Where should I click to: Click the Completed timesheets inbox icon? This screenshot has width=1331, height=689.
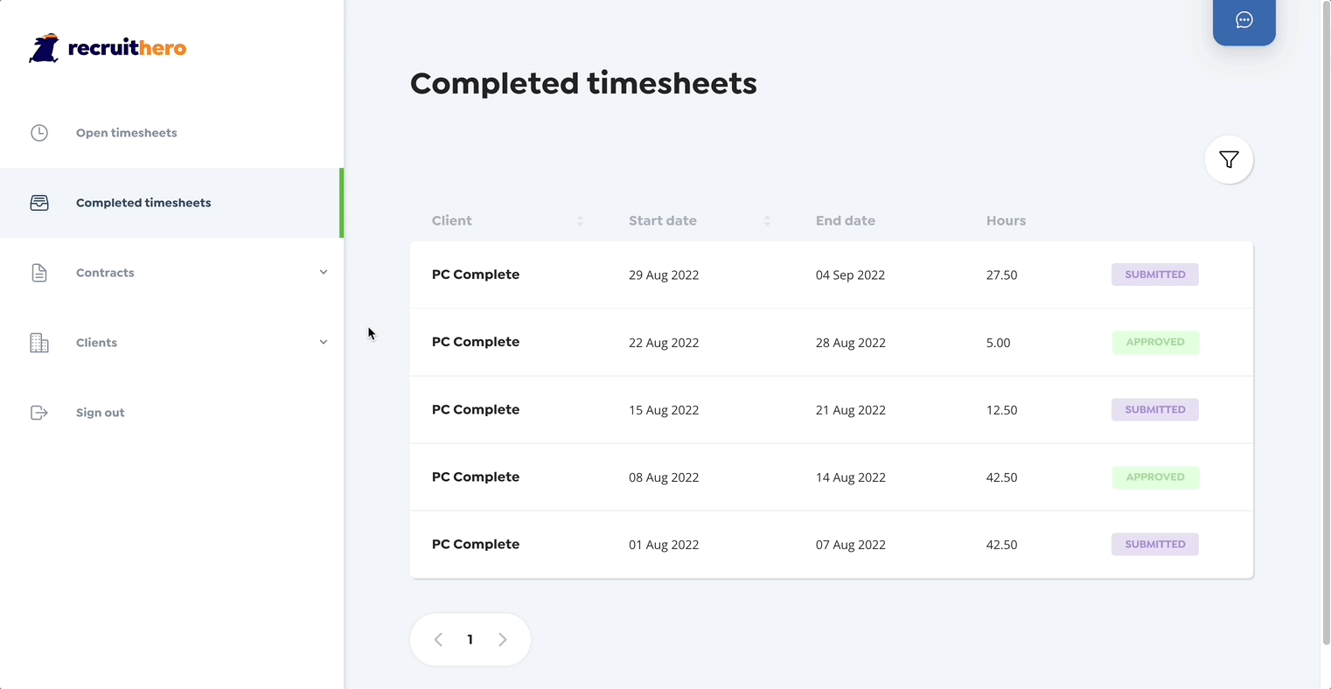39,203
